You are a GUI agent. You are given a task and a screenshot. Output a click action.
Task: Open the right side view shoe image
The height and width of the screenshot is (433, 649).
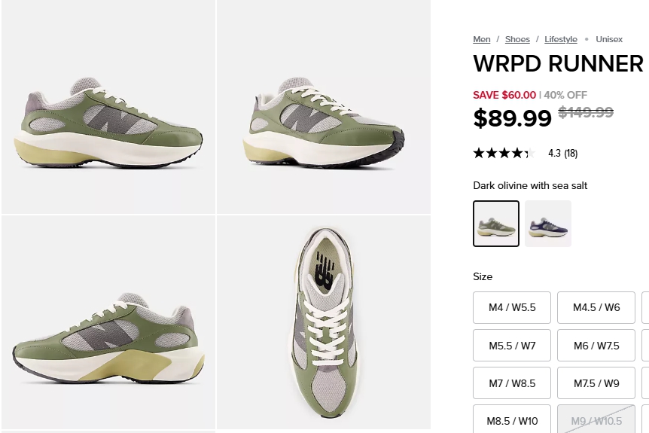pyautogui.click(x=108, y=322)
